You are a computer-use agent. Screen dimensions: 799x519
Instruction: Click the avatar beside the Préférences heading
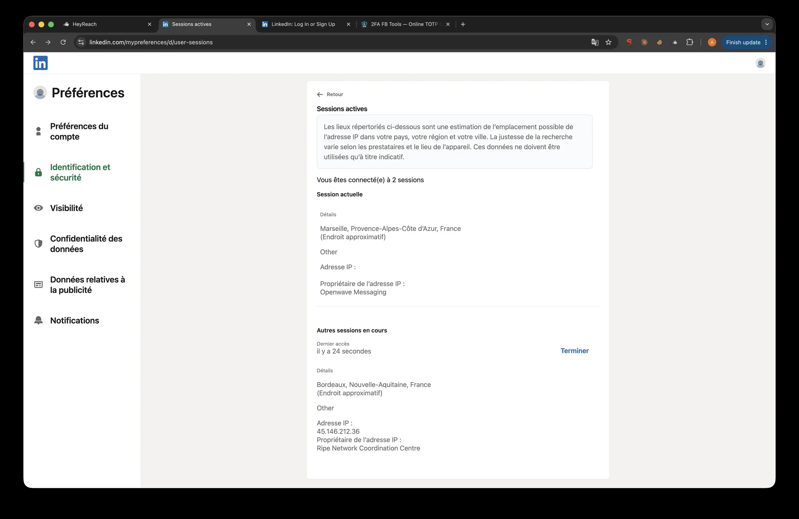(x=40, y=92)
